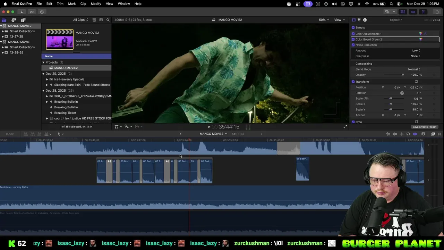Viewport: 444px width, 250px height.
Task: Open the Import Media arrow button
Action: (22, 12)
